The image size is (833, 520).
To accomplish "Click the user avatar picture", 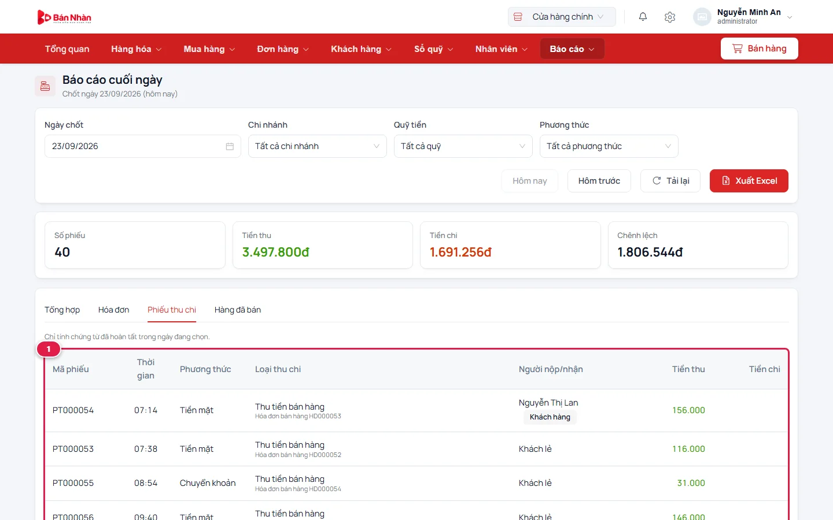I will tap(702, 17).
